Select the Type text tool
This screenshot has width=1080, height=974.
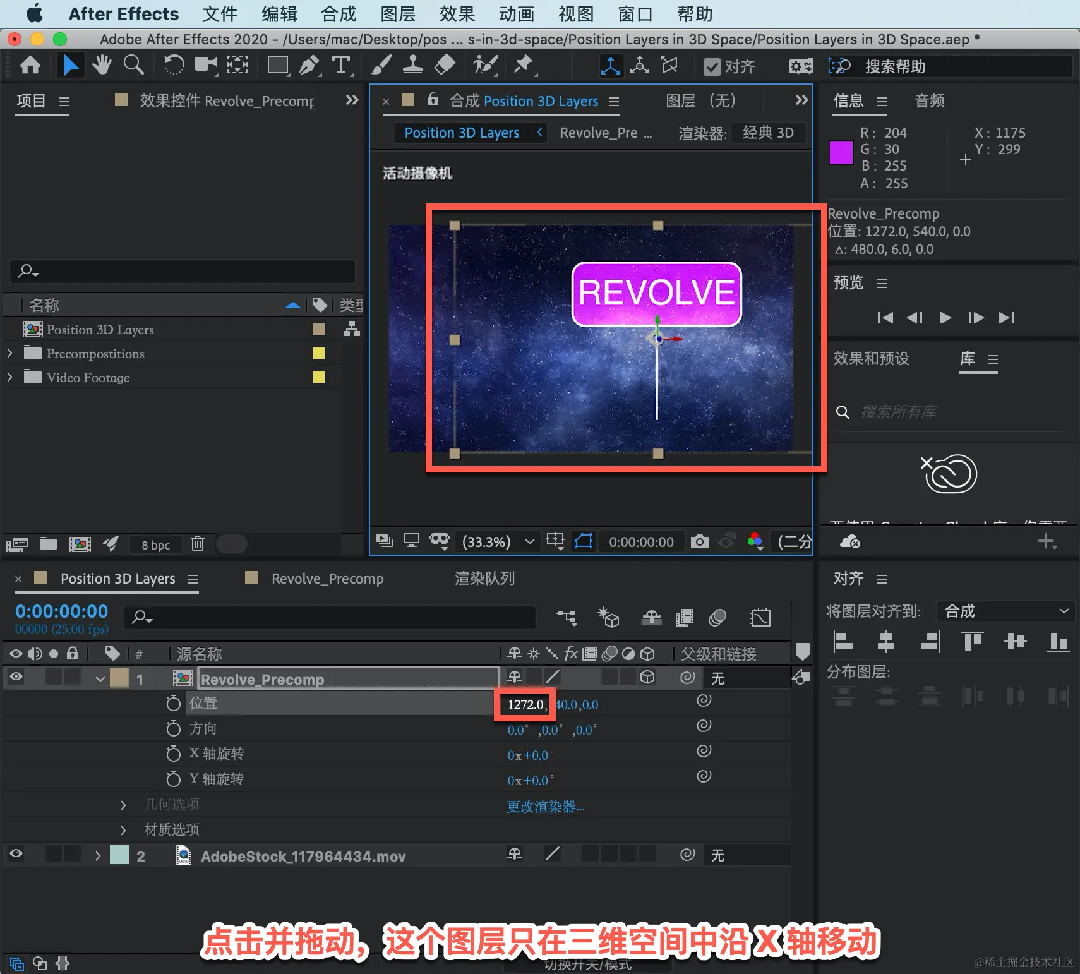341,65
